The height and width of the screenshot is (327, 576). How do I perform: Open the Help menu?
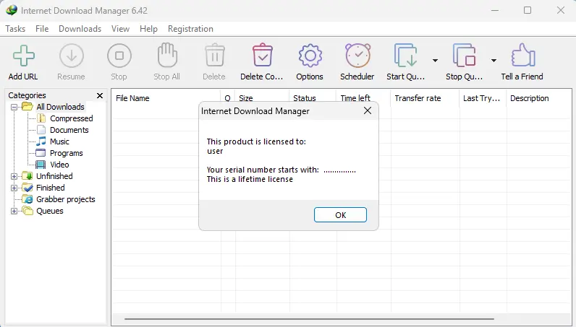click(148, 29)
